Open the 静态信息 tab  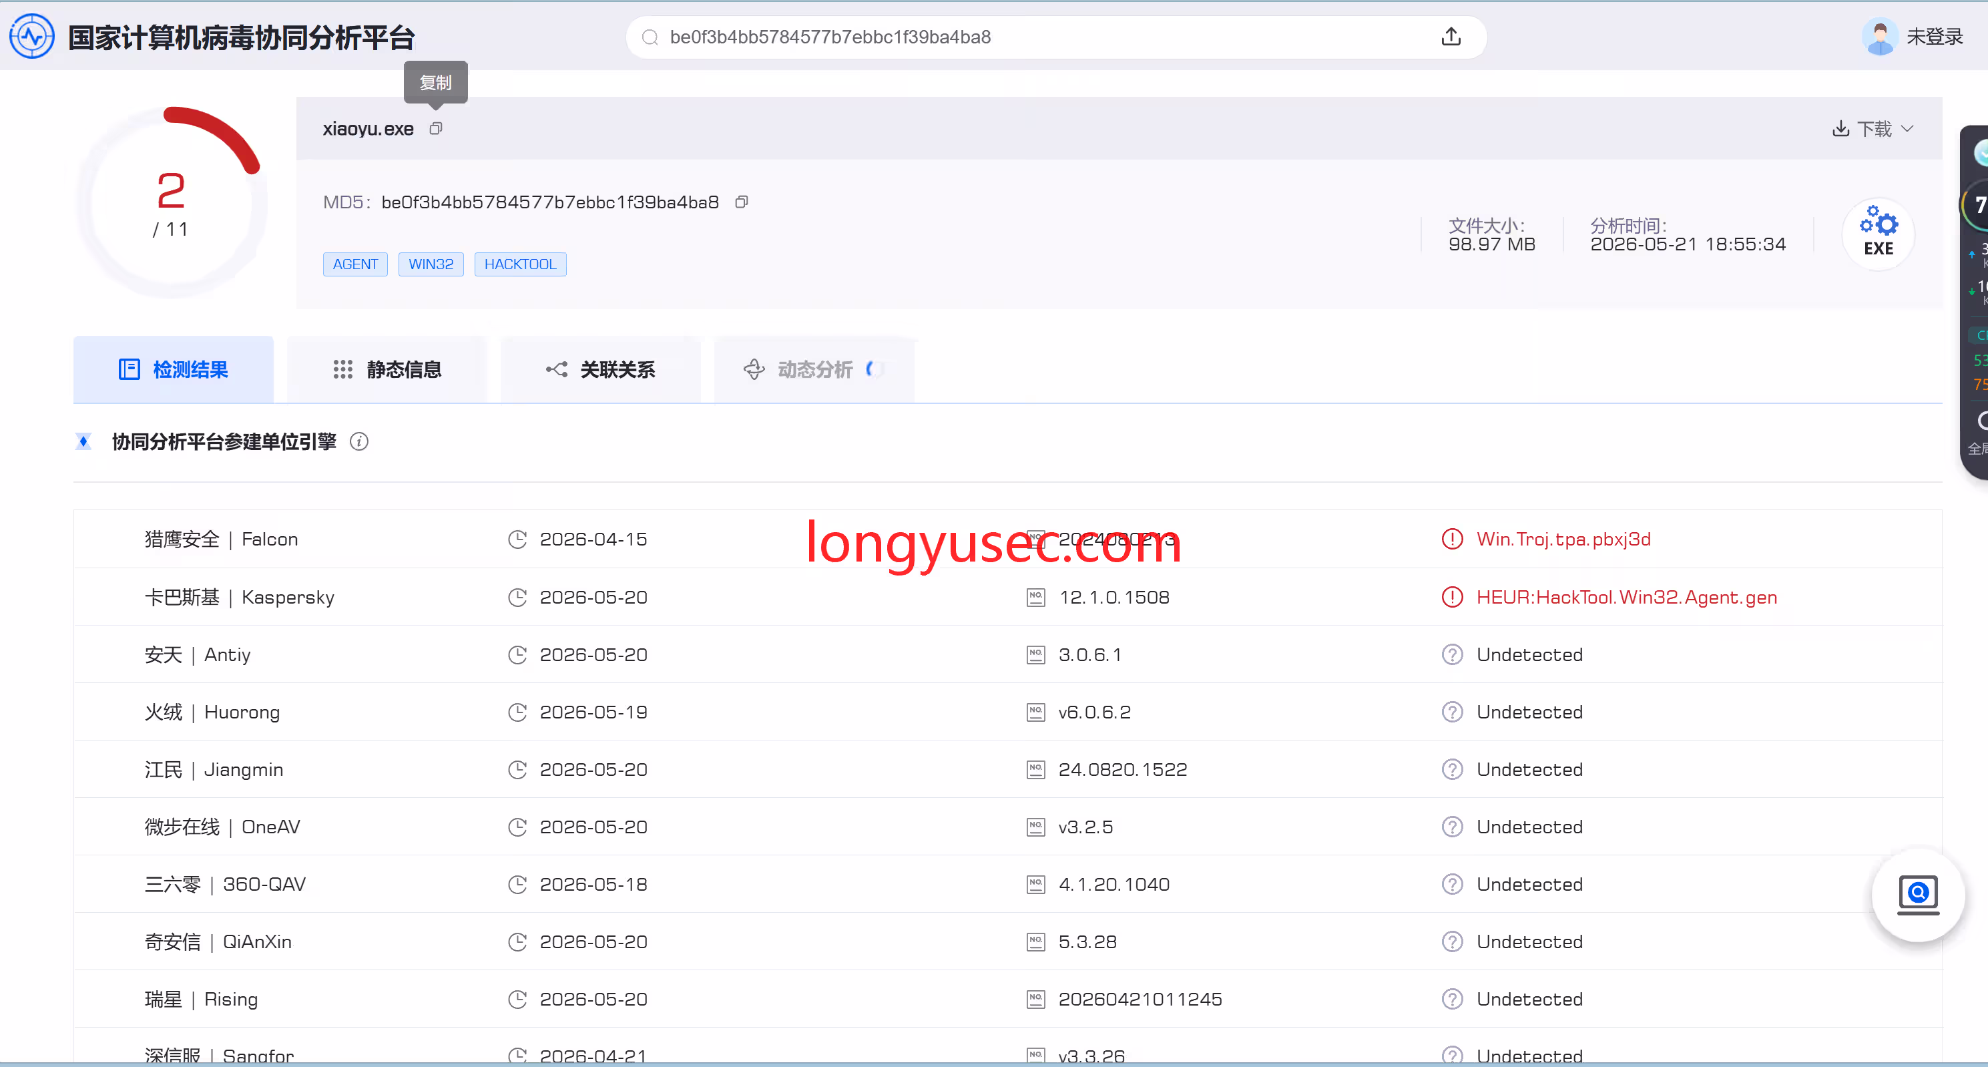387,369
